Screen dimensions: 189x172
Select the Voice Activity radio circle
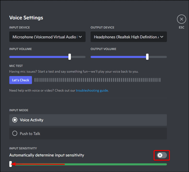(x=15, y=120)
